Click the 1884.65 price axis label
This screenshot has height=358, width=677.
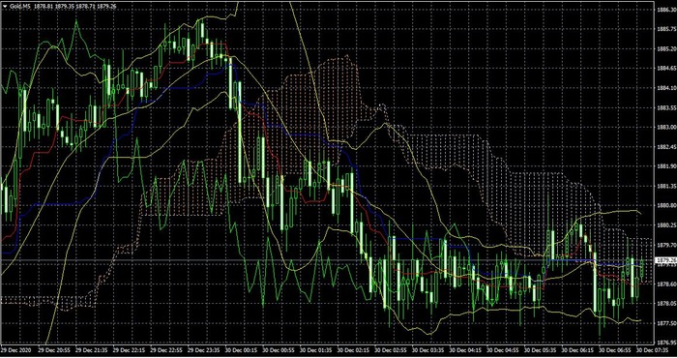[666, 69]
